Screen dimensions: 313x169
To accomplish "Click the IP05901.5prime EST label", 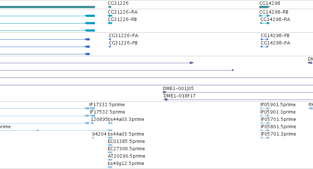I will (x=278, y=105).
